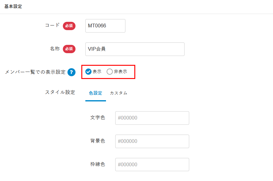Open the カスタム tab

click(119, 93)
